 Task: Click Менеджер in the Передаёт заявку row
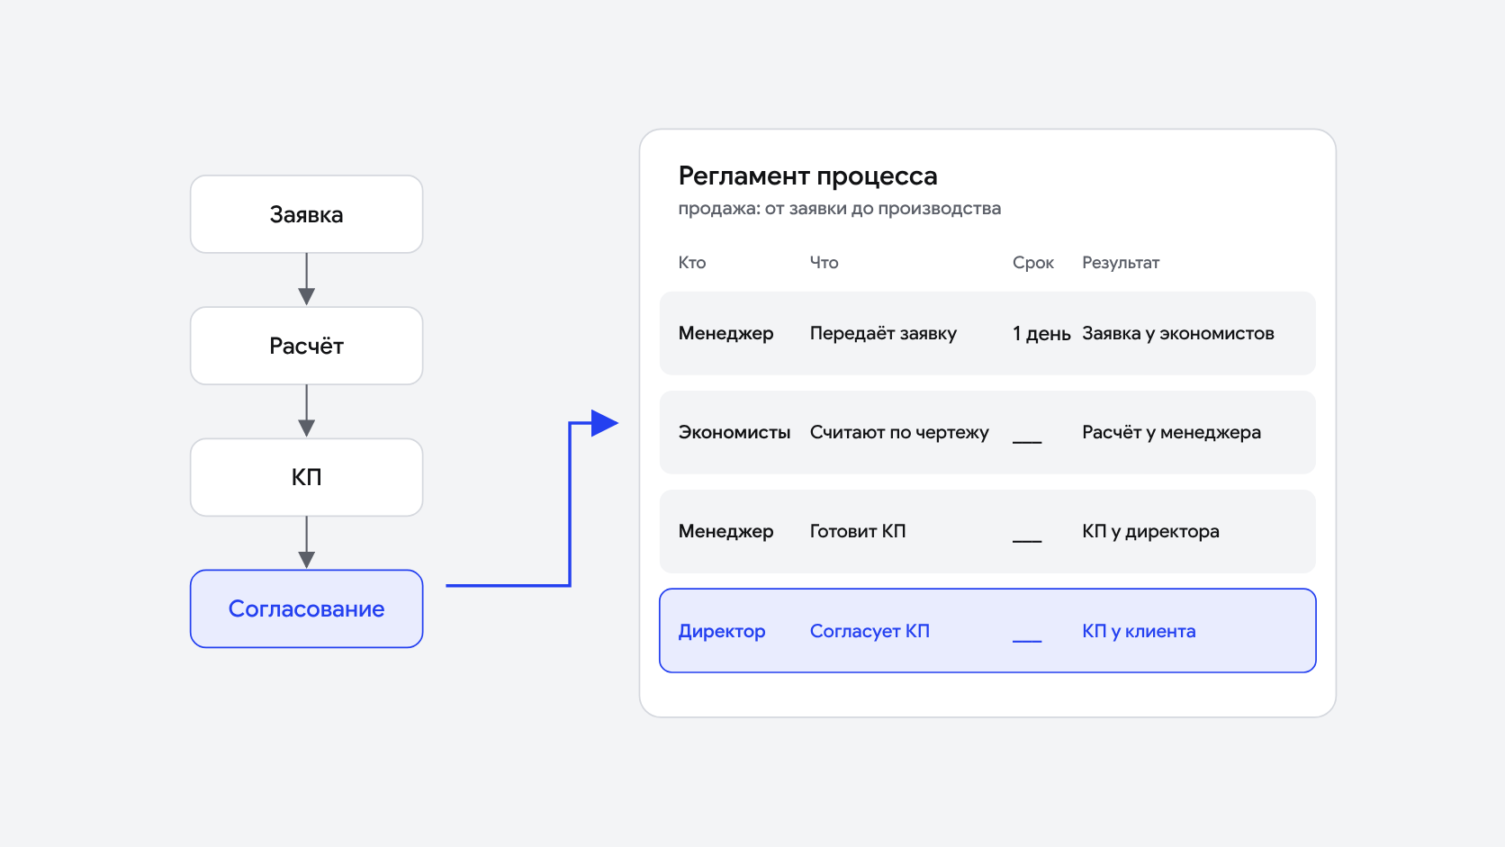click(725, 334)
